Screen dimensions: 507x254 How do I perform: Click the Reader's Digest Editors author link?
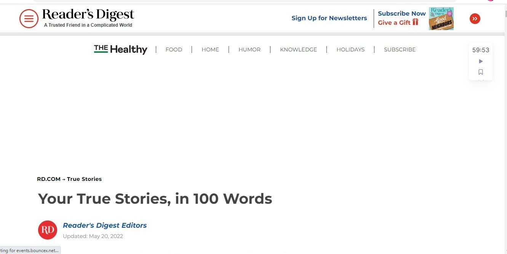(105, 225)
